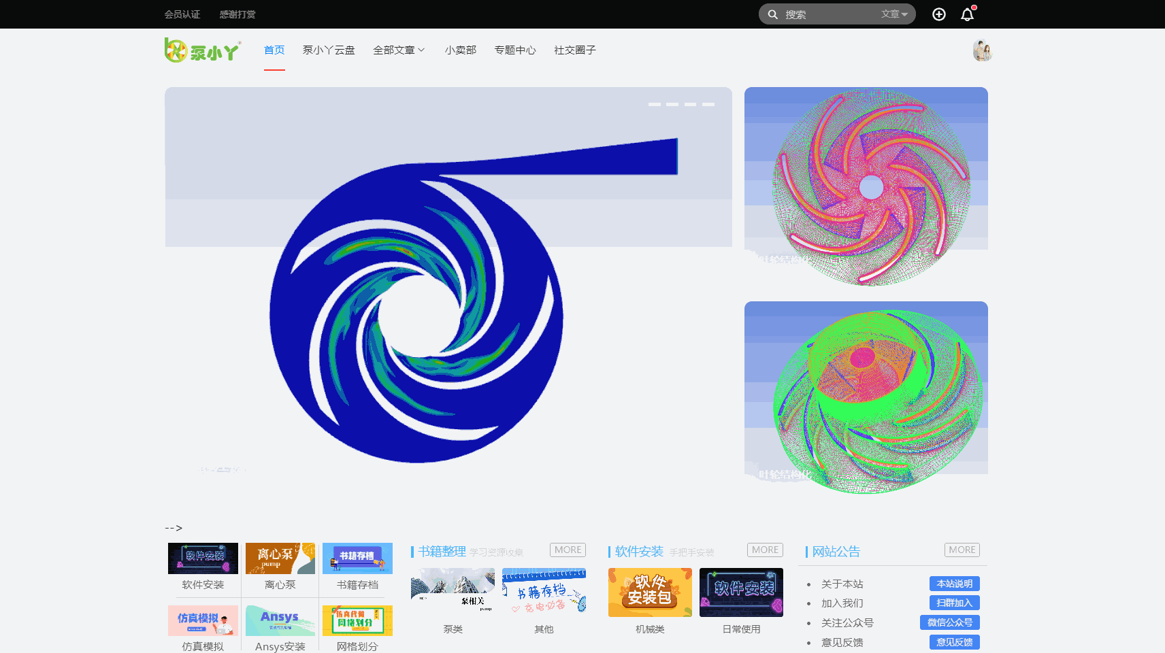Viewport: 1165px width, 653px height.
Task: Open the 关于本站 announcement
Action: click(842, 584)
